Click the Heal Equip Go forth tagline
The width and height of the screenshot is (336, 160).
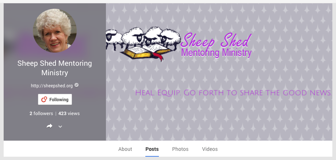tap(234, 93)
